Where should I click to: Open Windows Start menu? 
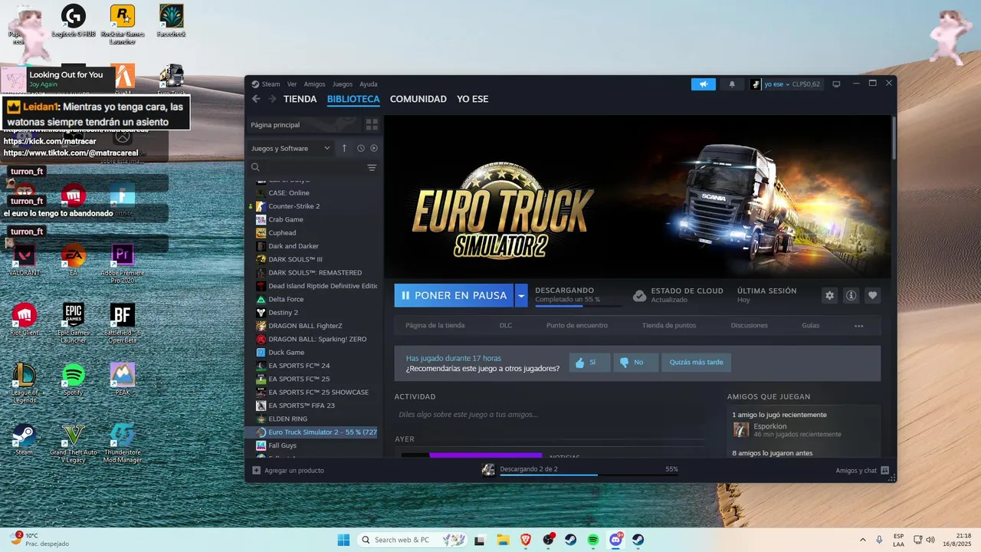343,540
